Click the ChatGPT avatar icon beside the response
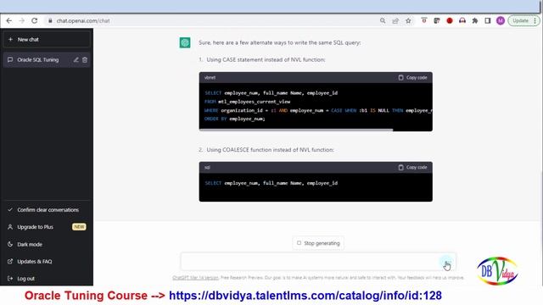The height and width of the screenshot is (305, 543). pyautogui.click(x=185, y=42)
